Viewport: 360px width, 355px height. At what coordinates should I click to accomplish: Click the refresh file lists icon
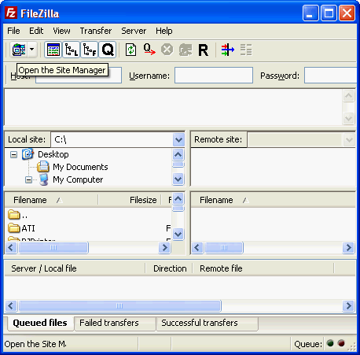tap(130, 50)
